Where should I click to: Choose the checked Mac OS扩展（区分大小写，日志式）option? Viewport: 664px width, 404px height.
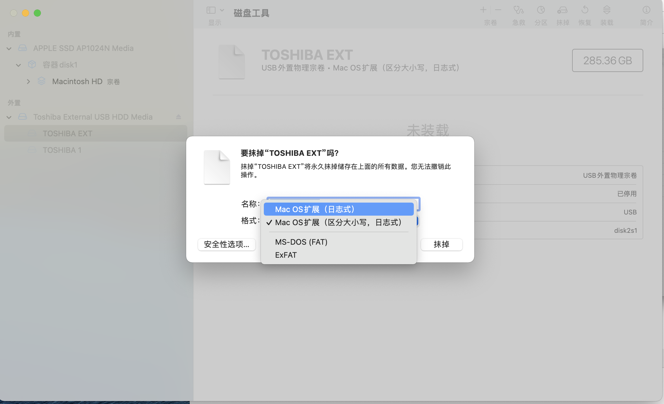(339, 222)
